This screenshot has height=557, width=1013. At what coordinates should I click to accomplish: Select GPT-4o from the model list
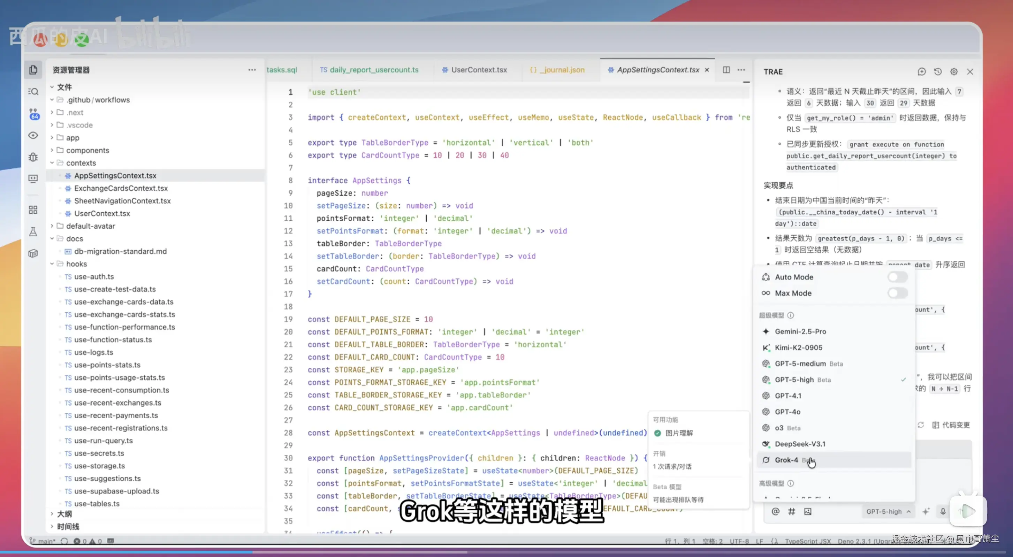coord(834,412)
